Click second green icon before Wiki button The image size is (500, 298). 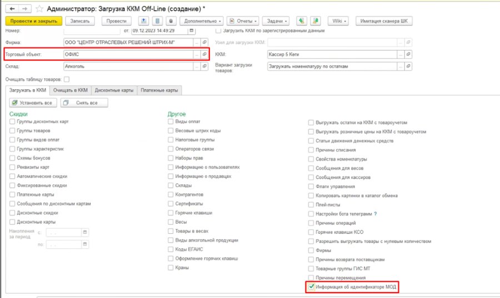pyautogui.click(x=316, y=21)
